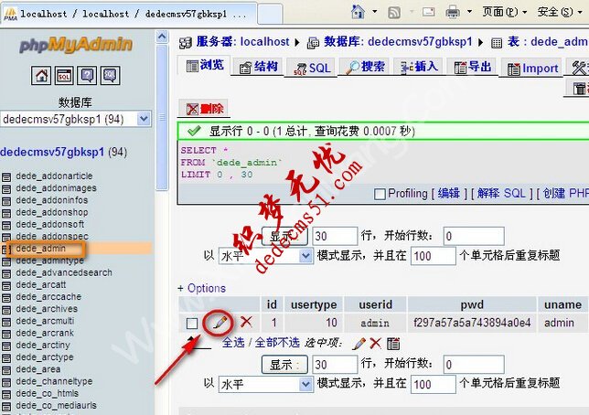The width and height of the screenshot is (589, 415).
Task: Click lower rows count field showing 30
Action: click(x=335, y=365)
